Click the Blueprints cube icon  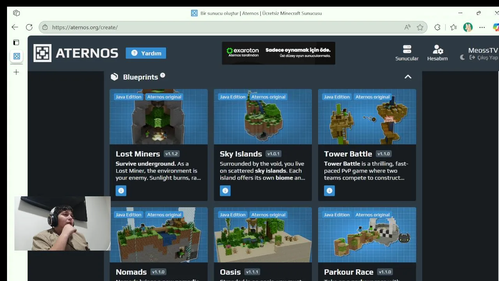click(114, 77)
